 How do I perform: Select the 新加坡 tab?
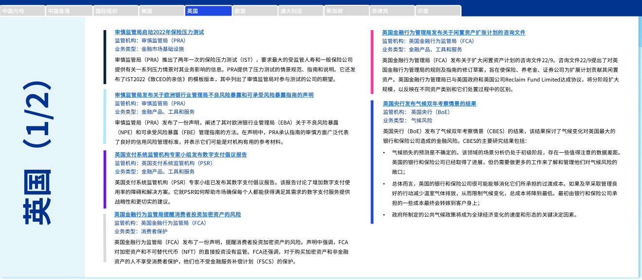coord(347,11)
